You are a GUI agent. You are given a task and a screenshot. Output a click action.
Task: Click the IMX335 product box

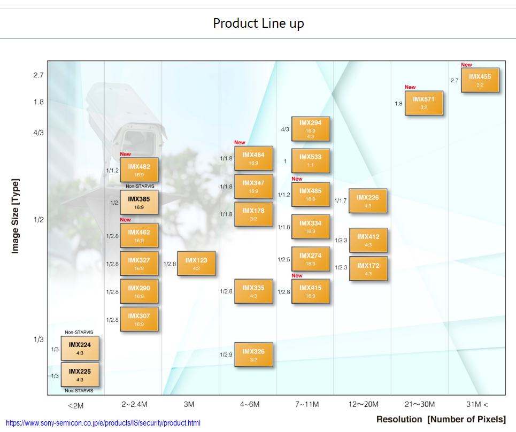pyautogui.click(x=253, y=291)
